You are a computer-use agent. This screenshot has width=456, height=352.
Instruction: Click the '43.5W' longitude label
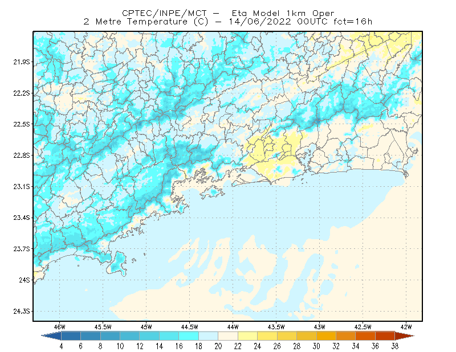[x=276, y=327]
